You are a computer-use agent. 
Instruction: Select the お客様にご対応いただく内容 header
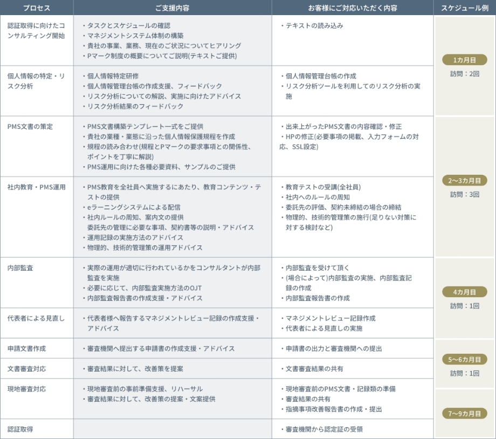click(x=353, y=8)
